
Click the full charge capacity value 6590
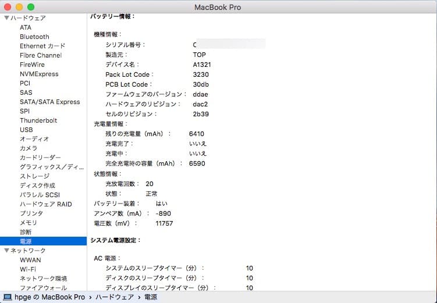click(197, 163)
